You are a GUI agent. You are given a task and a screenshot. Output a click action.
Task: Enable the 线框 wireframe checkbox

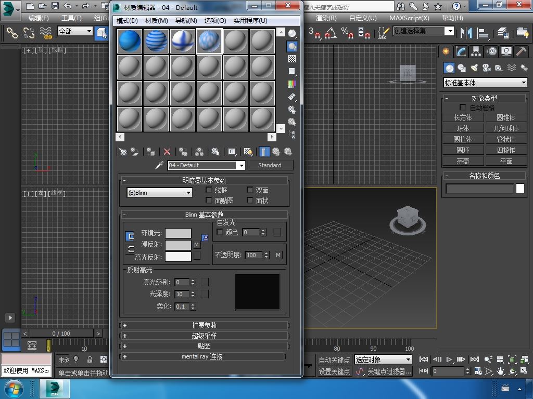209,190
